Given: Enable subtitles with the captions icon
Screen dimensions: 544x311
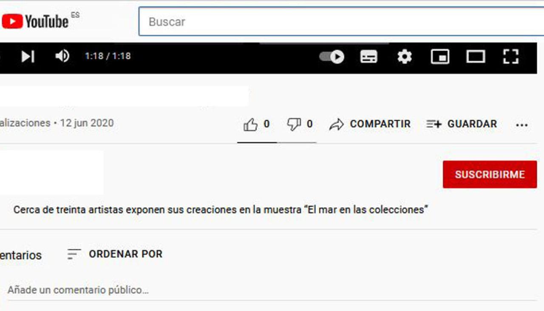Looking at the screenshot, I should pos(368,57).
